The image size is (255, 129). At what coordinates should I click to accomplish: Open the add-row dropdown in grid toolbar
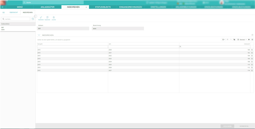pyautogui.click(x=224, y=40)
